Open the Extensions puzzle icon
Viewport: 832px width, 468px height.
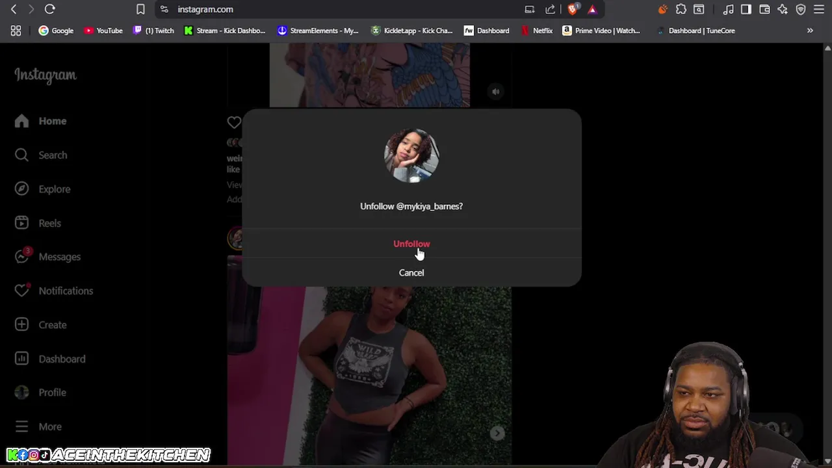[x=681, y=9]
